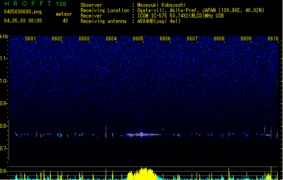The width and height of the screenshot is (283, 180).
Task: Click the date stamp 04.05.03 06:00
Action: tap(23, 21)
